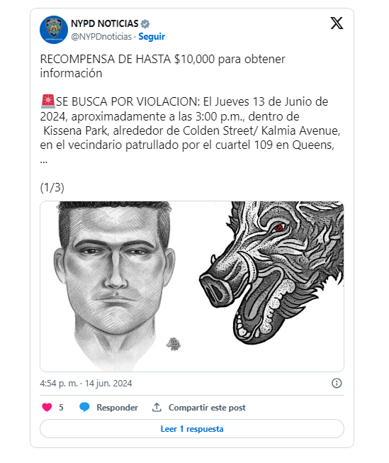
Task: Click the Responder label
Action: coord(117,408)
